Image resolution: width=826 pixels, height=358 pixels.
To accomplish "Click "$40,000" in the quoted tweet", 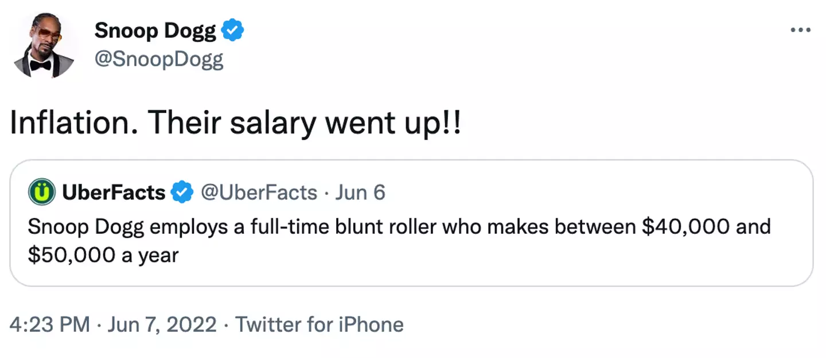I will click(x=685, y=227).
